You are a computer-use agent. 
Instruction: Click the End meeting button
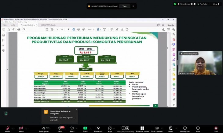pyautogui.click(x=216, y=129)
